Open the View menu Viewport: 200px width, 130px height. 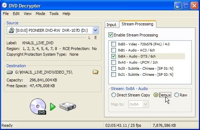28,14
